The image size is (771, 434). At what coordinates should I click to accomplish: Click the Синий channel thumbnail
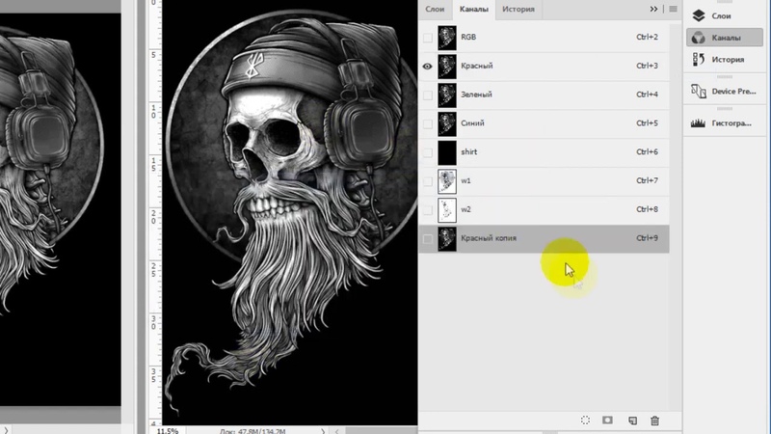(447, 123)
